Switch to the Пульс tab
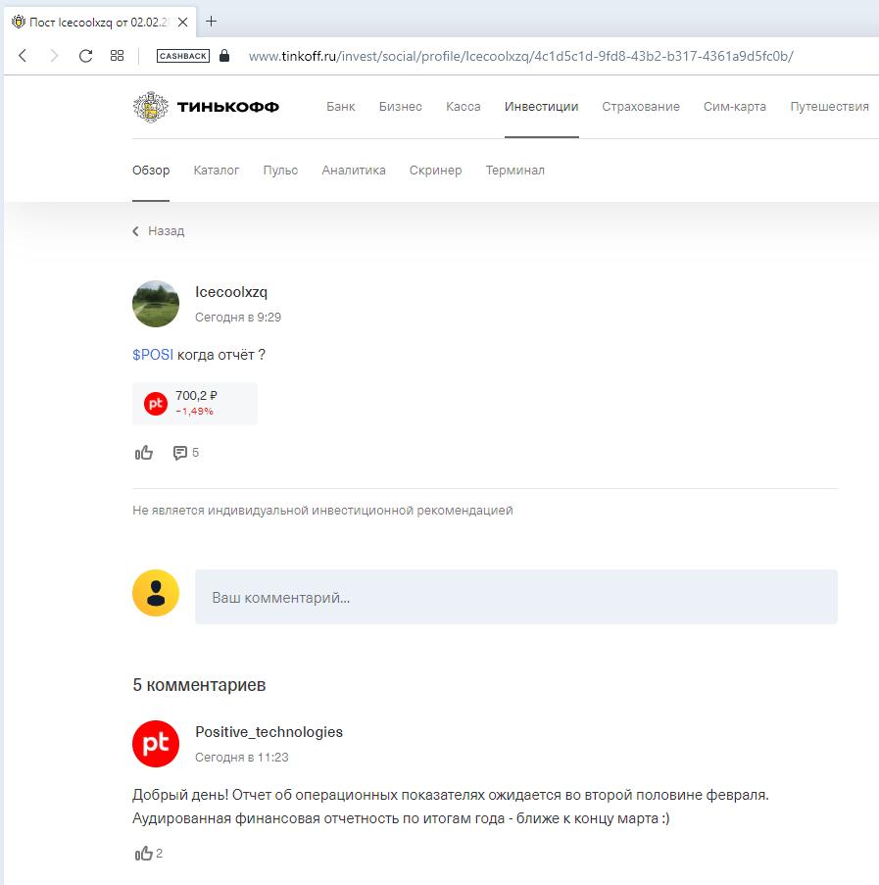Image resolution: width=879 pixels, height=885 pixels. click(x=280, y=171)
